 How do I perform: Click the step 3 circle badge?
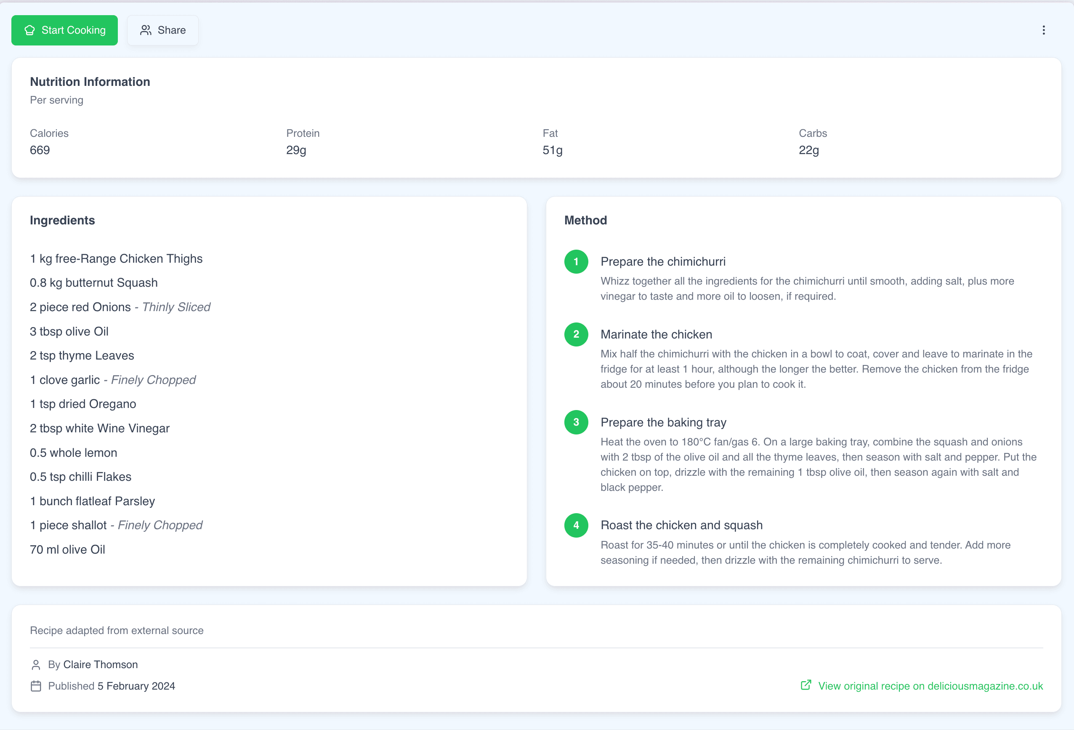576,422
